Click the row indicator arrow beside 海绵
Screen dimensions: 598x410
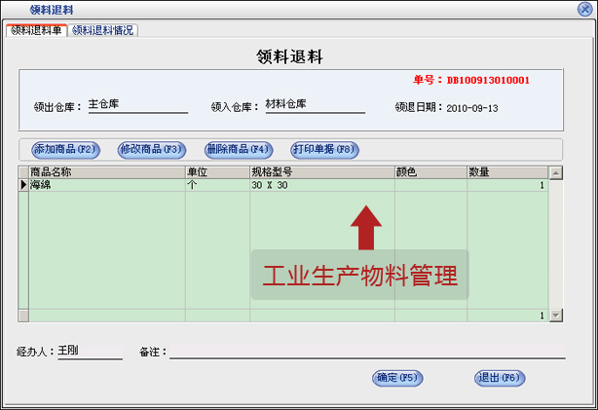(x=23, y=185)
